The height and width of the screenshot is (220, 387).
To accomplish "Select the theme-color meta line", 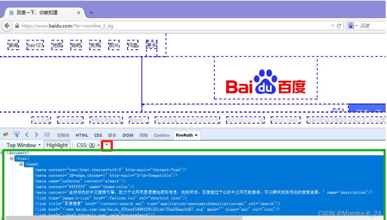I will [x=84, y=187].
